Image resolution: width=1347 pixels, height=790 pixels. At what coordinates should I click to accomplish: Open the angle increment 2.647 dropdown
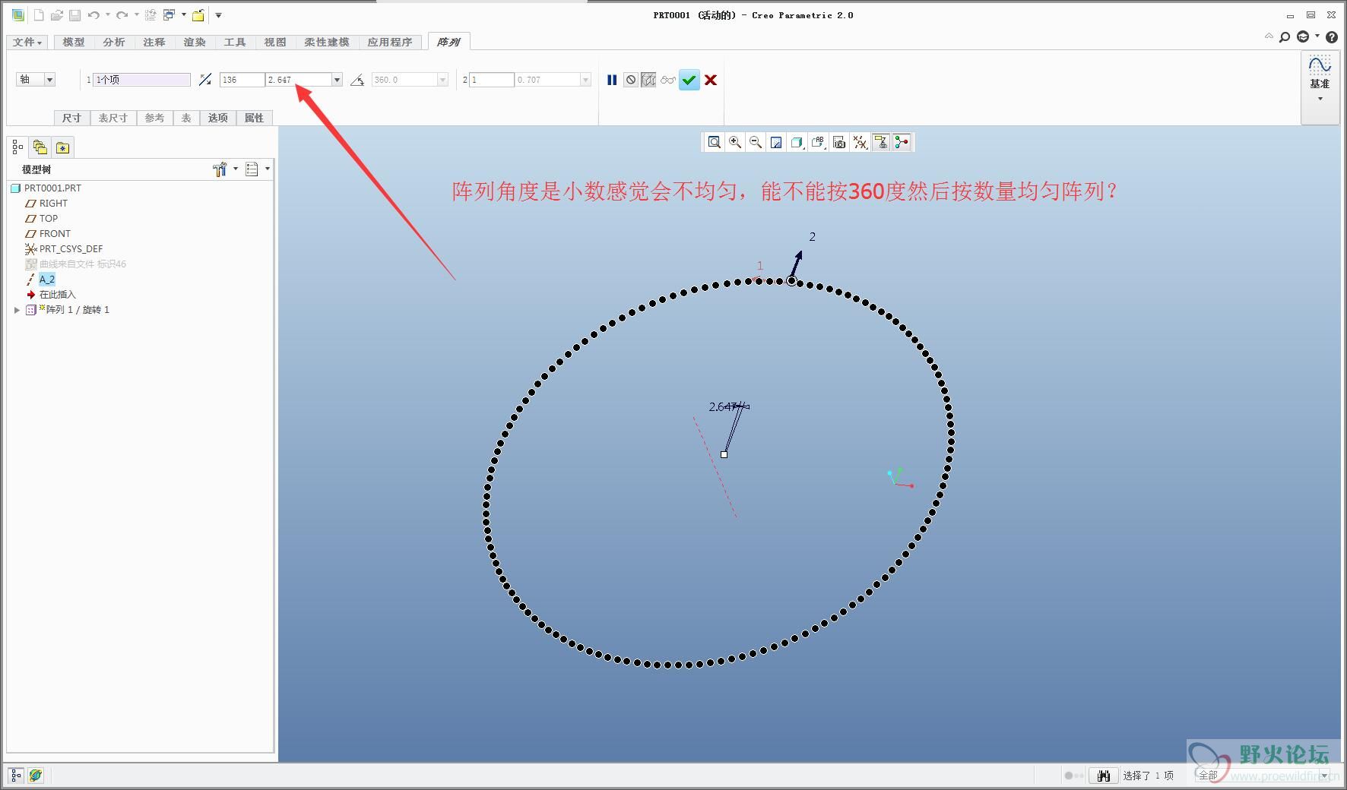tap(337, 80)
